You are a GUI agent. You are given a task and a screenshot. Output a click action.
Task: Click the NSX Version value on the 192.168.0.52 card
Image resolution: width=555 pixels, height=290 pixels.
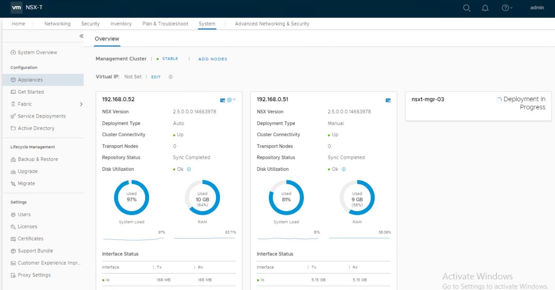[195, 112]
